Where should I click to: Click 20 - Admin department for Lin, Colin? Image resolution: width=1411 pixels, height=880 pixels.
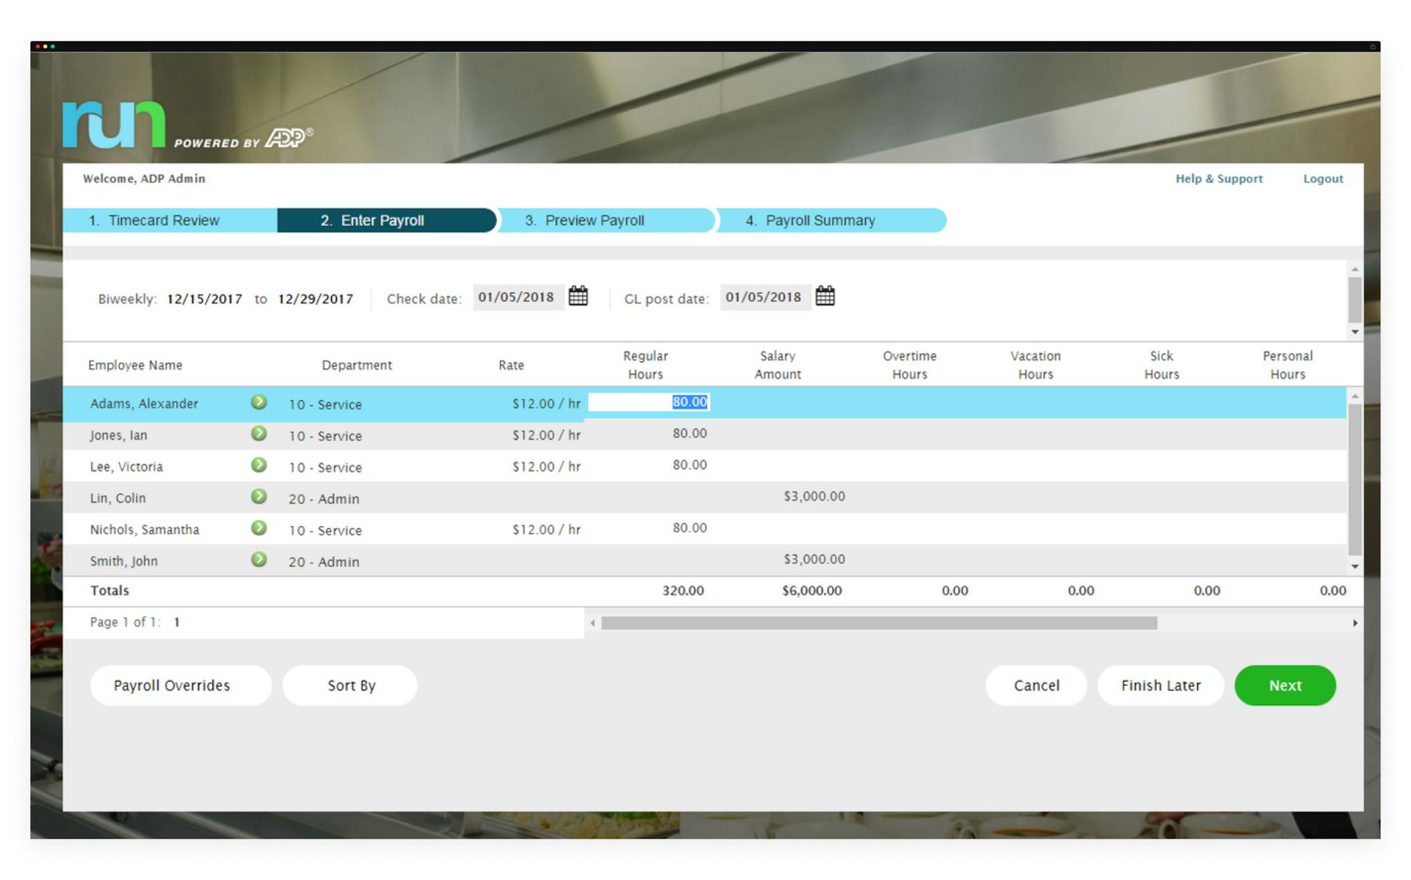click(x=324, y=499)
